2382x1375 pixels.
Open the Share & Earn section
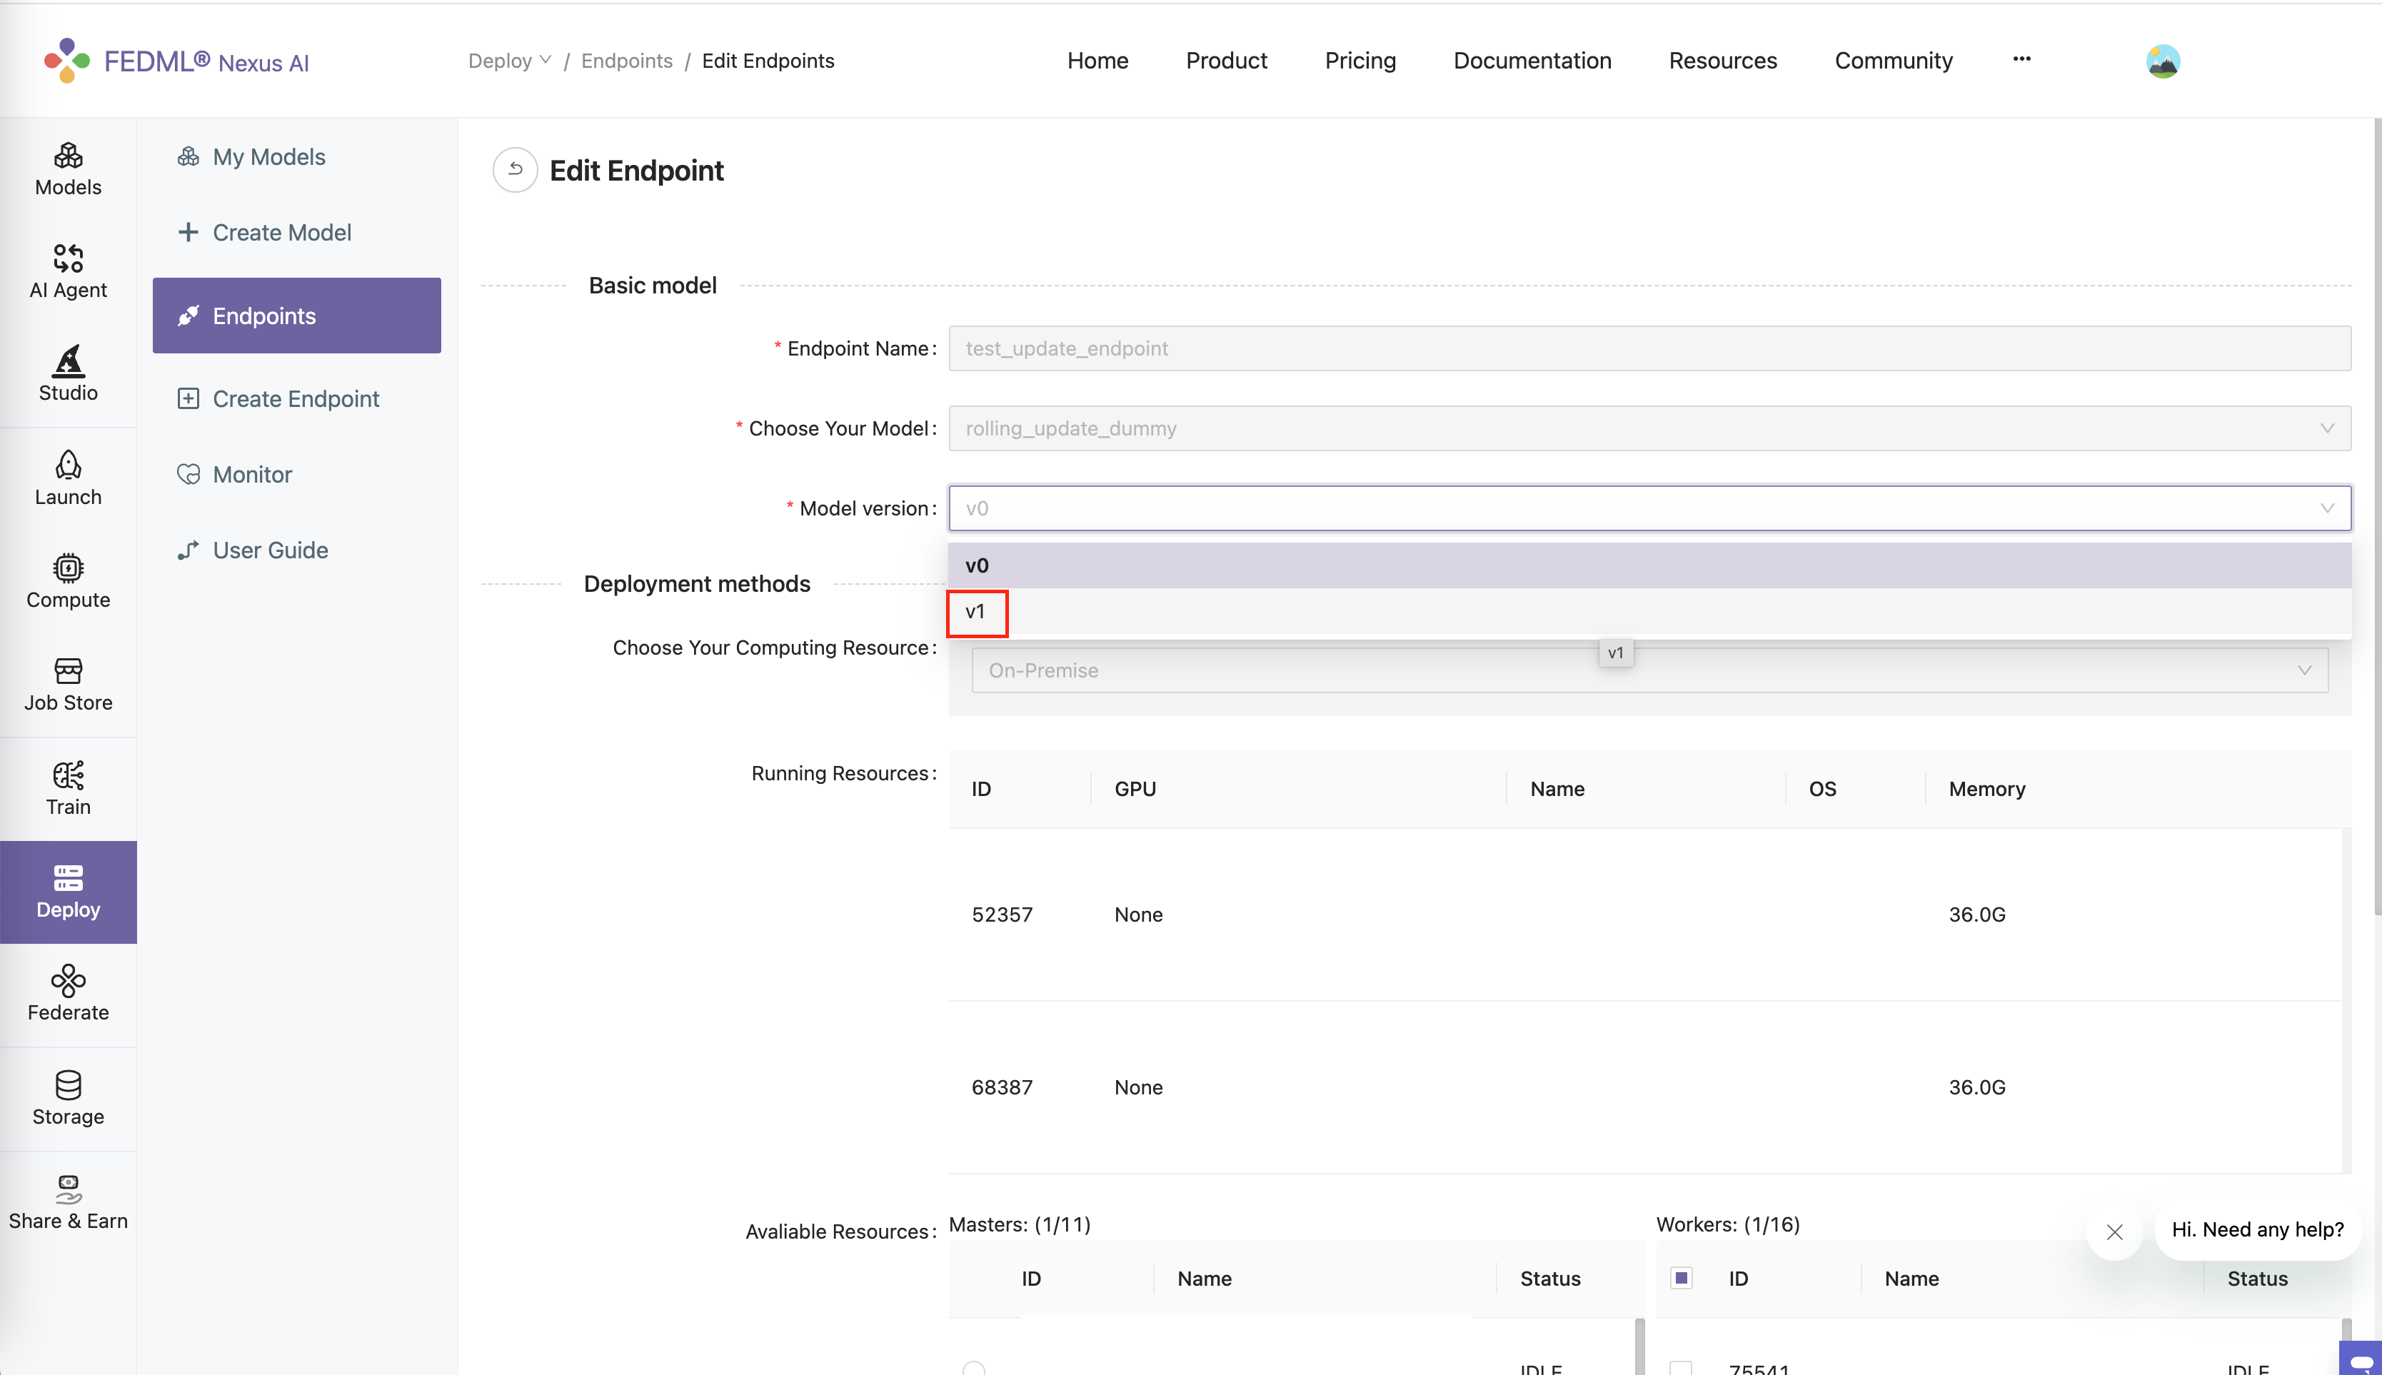pos(68,1202)
